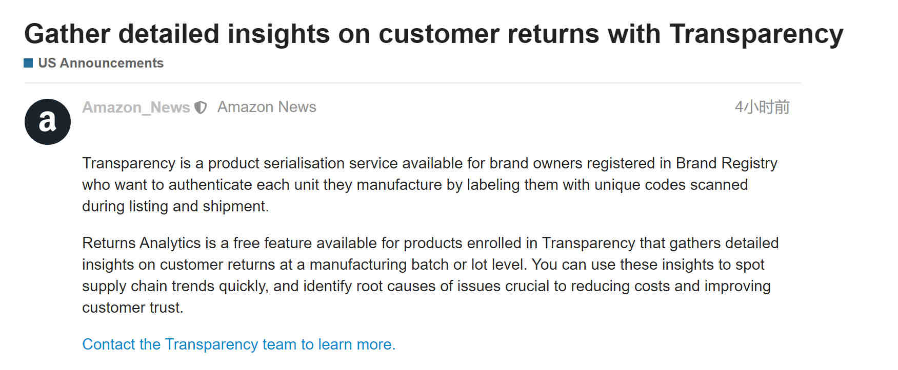The image size is (898, 370).
Task: Click "manufacturing batch or lot level" phrase
Action: click(418, 265)
